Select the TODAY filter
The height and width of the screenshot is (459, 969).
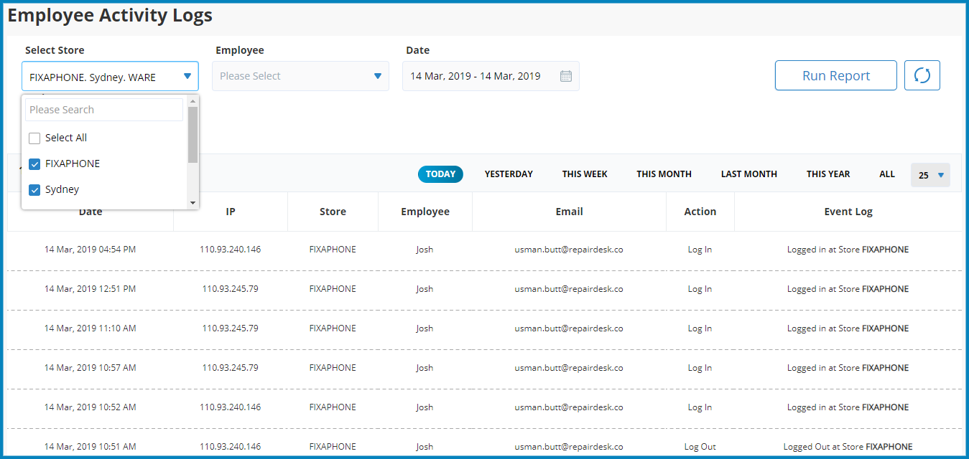click(440, 174)
